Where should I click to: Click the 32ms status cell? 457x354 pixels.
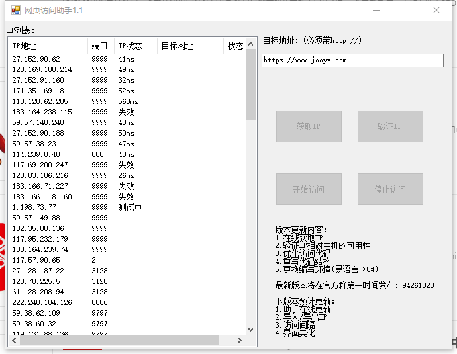tap(126, 80)
